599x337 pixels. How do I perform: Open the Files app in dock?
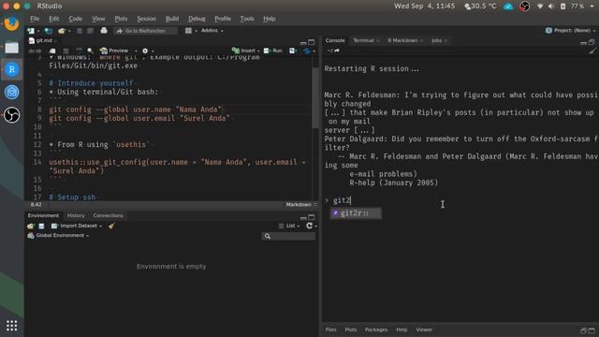(x=12, y=47)
